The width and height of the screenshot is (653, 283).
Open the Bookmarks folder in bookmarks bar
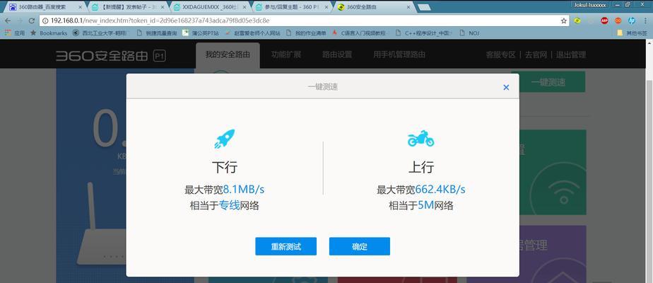[49, 33]
